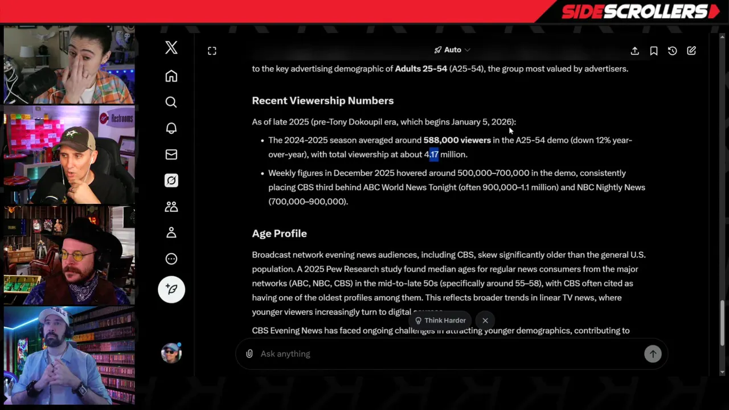Click the paperclip attach icon
The width and height of the screenshot is (729, 410).
click(249, 354)
